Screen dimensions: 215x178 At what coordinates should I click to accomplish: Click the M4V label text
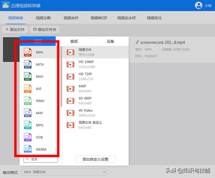40,113
